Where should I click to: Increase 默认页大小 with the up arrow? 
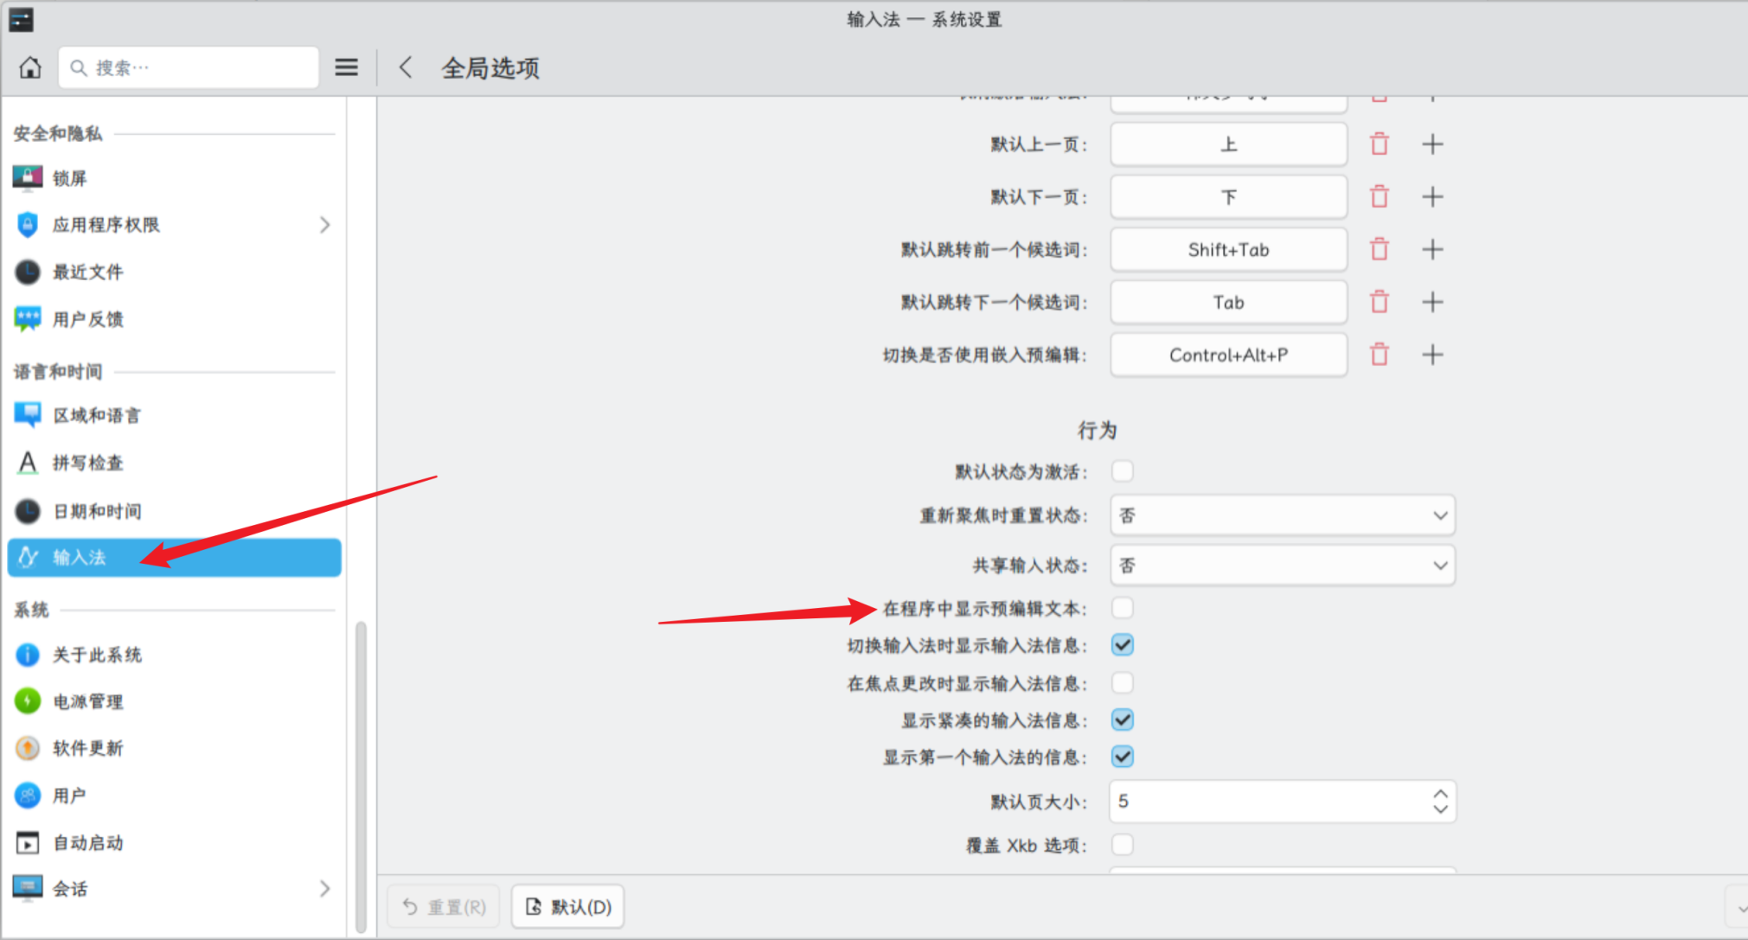(x=1440, y=793)
